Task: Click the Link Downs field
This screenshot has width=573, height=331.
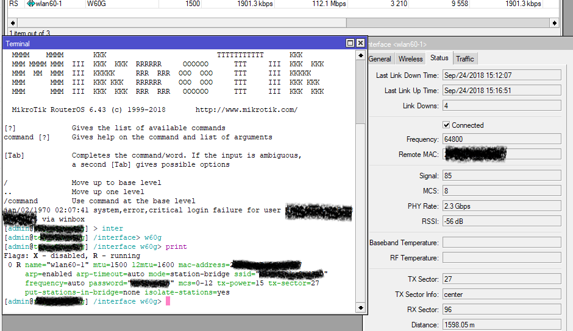Action: pyautogui.click(x=502, y=106)
